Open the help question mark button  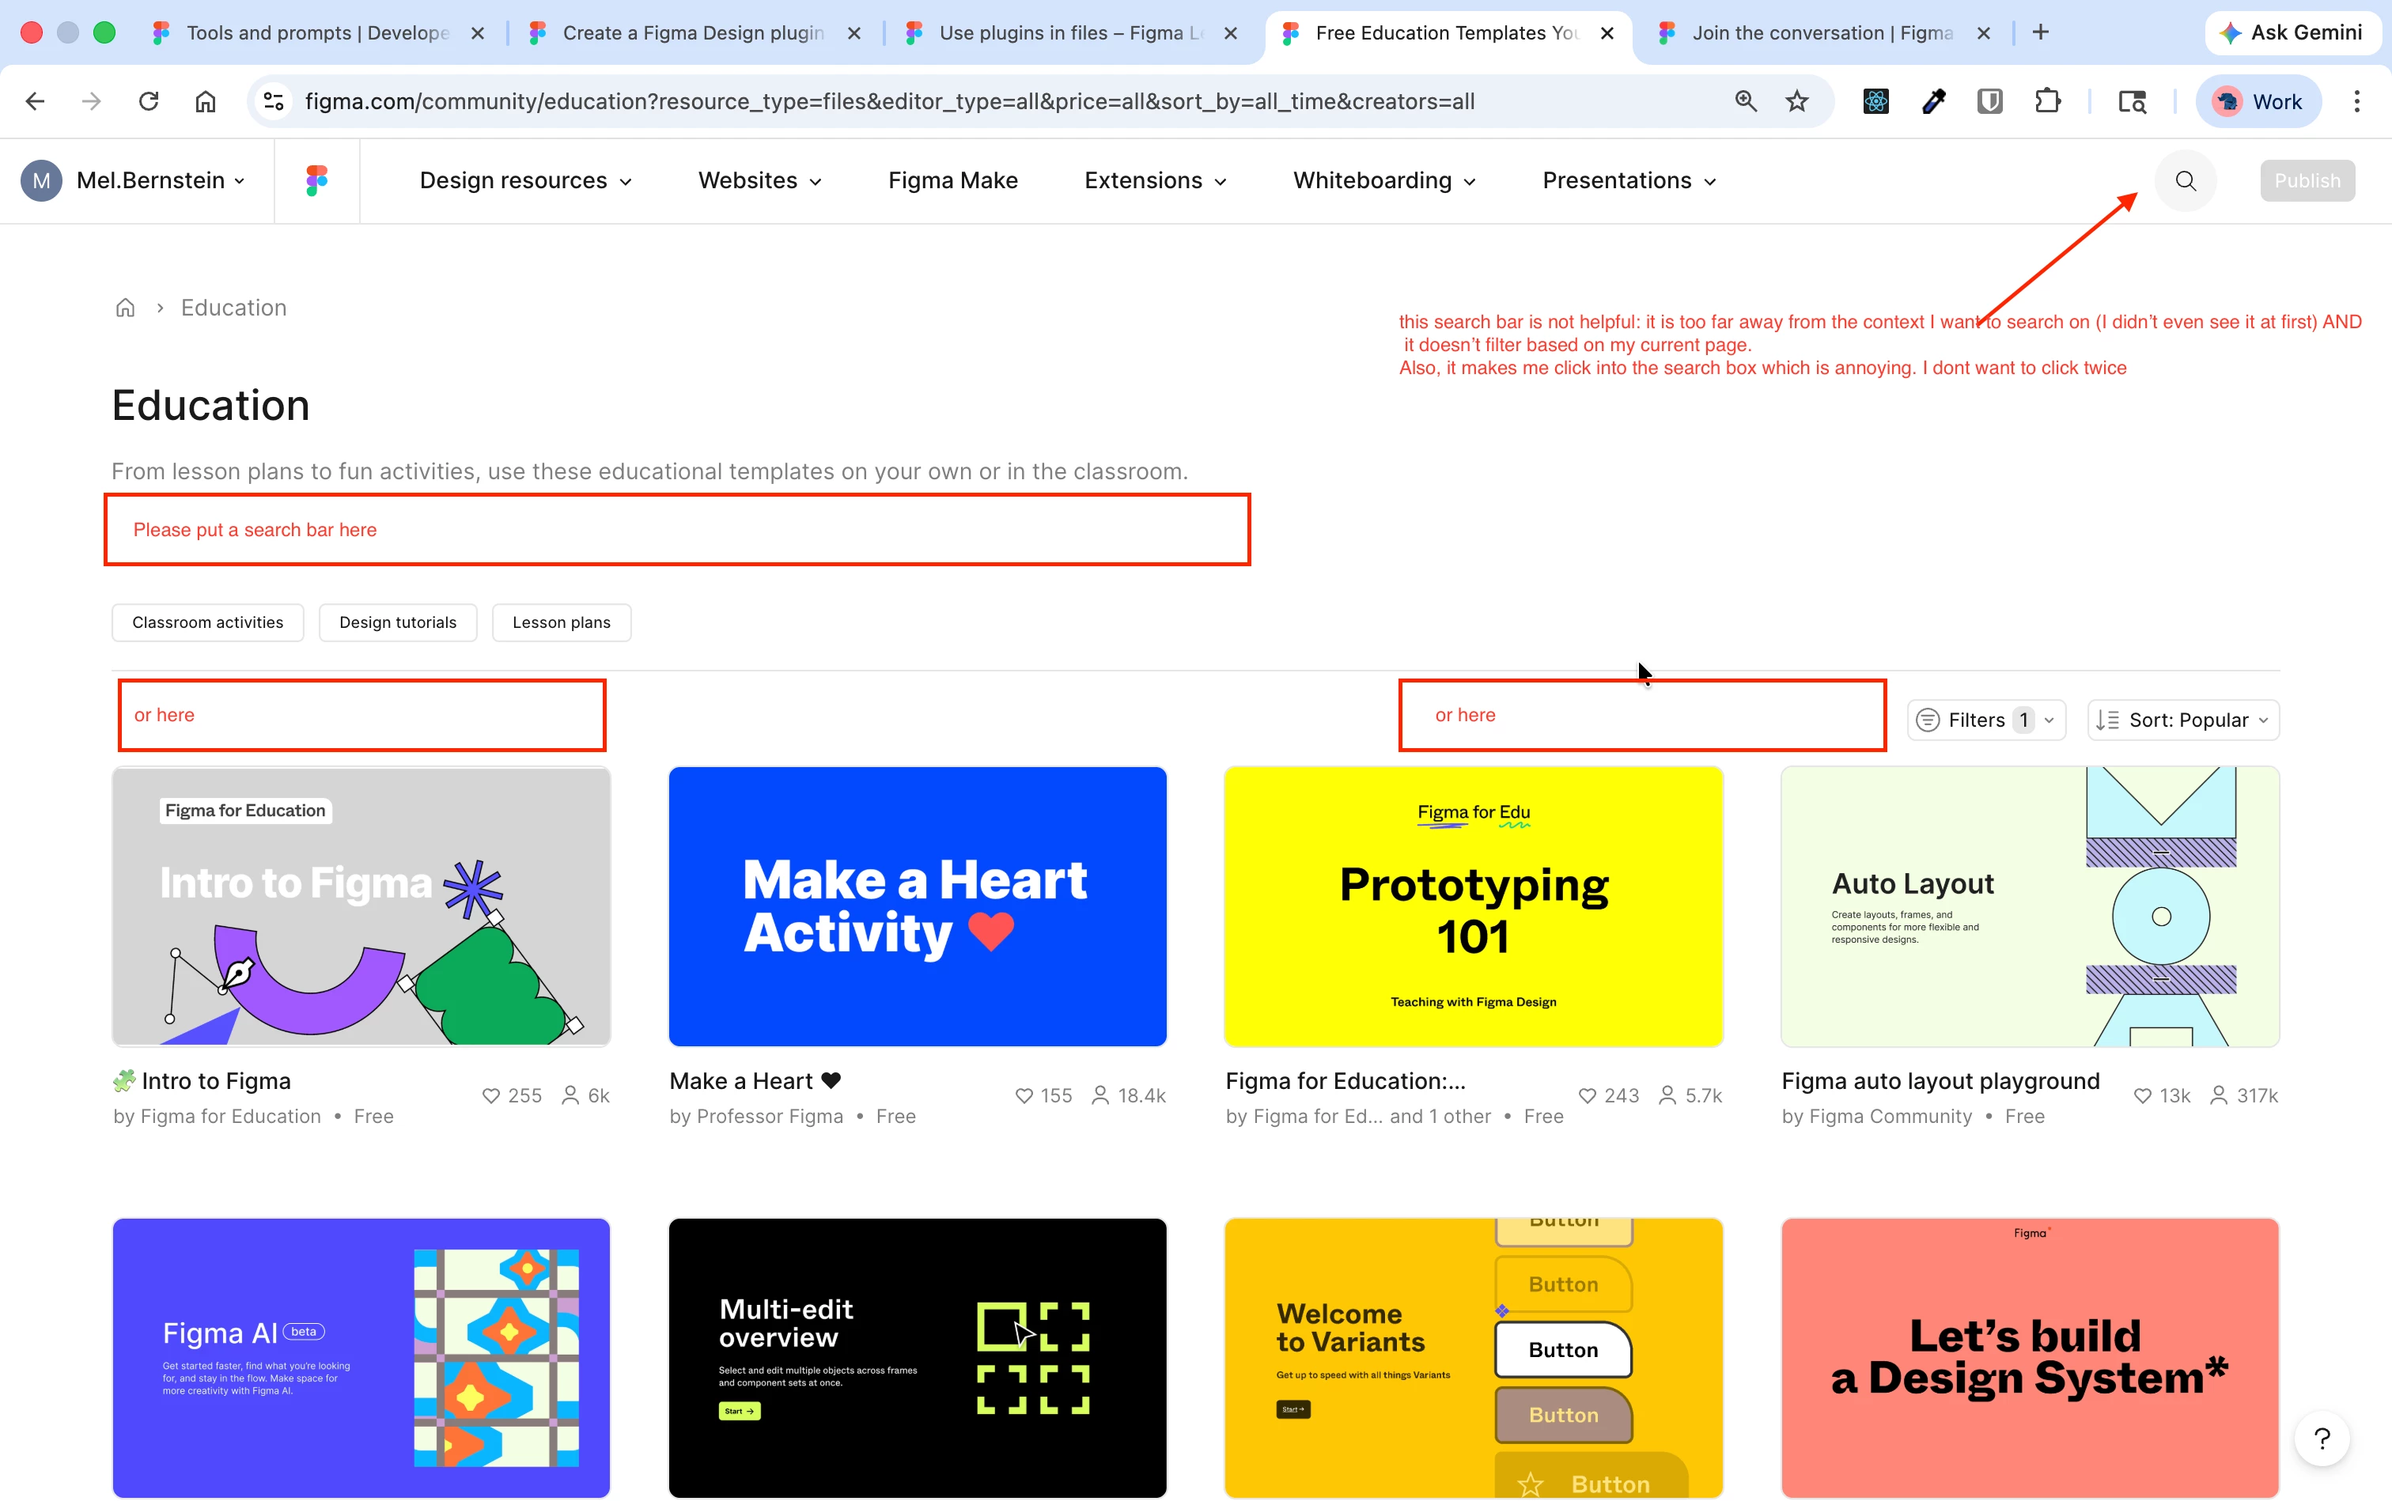click(2322, 1439)
